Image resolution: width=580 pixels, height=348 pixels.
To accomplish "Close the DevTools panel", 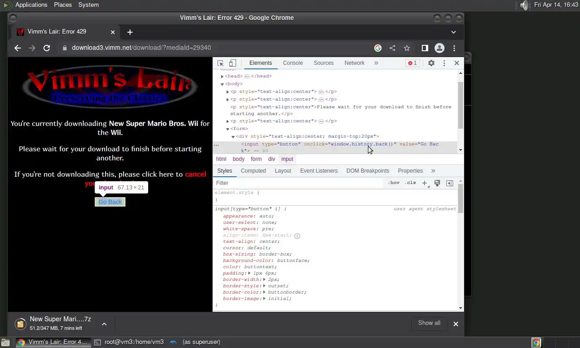I will 457,63.
